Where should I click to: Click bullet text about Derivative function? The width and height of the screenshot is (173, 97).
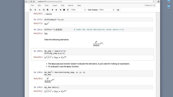tap(89, 64)
